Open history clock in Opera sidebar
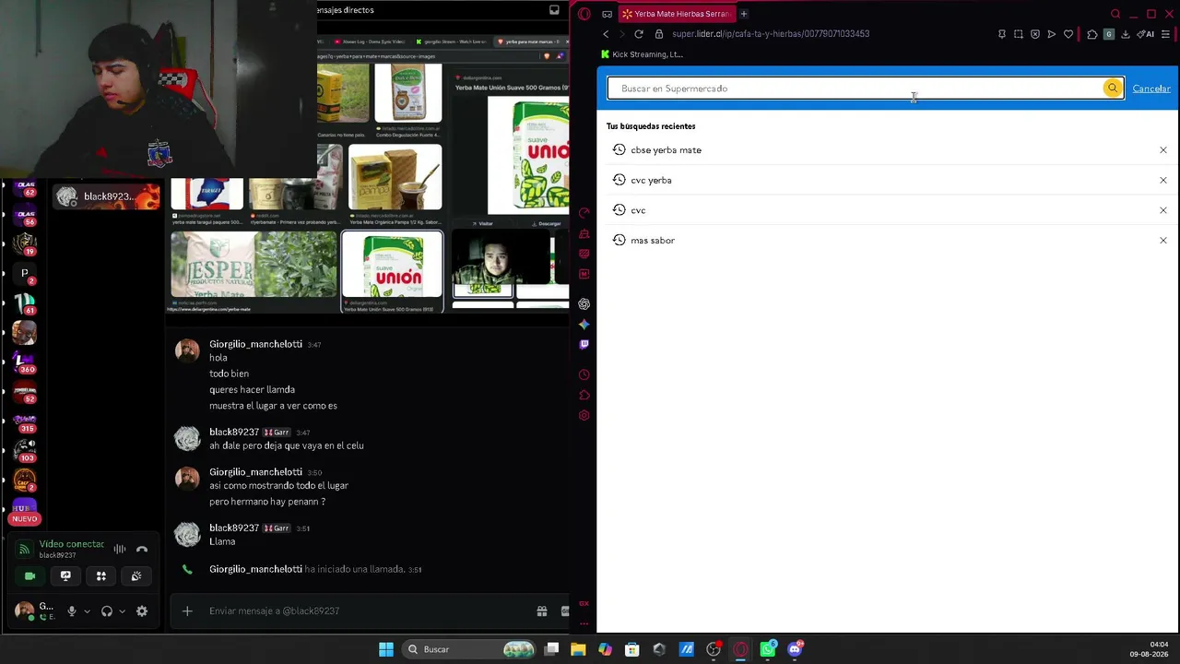The height and width of the screenshot is (664, 1180). (584, 375)
